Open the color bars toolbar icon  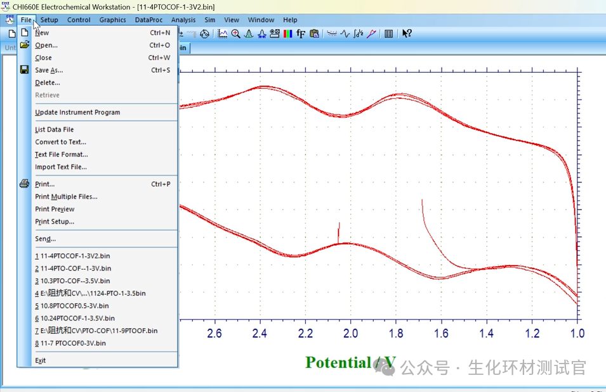tap(287, 34)
